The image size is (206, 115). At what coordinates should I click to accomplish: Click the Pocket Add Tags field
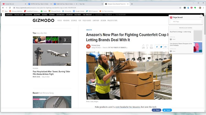point(186,21)
